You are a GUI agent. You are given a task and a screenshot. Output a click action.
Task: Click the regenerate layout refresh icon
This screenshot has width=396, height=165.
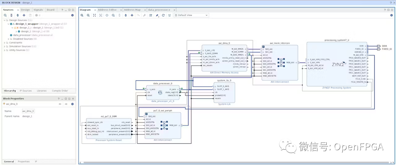point(163,15)
